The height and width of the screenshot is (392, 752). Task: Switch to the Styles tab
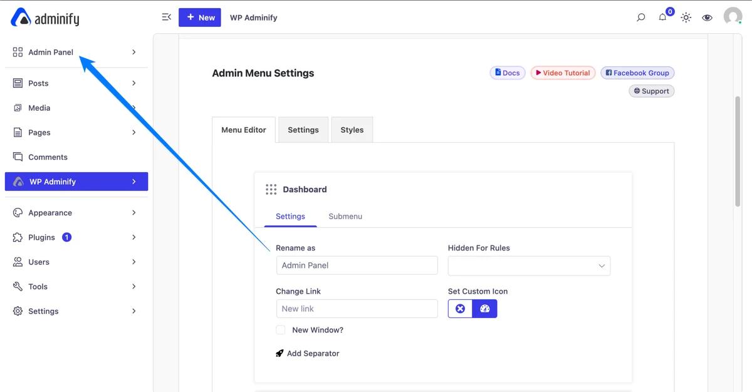tap(352, 130)
